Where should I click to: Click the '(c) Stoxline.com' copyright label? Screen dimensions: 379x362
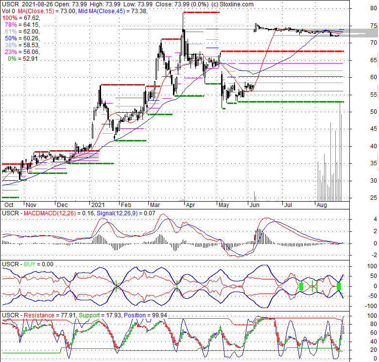click(x=232, y=4)
